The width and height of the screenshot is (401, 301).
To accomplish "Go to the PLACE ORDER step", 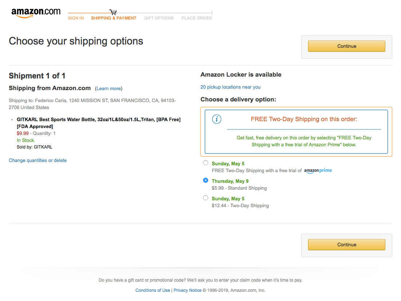I will pos(196,18).
